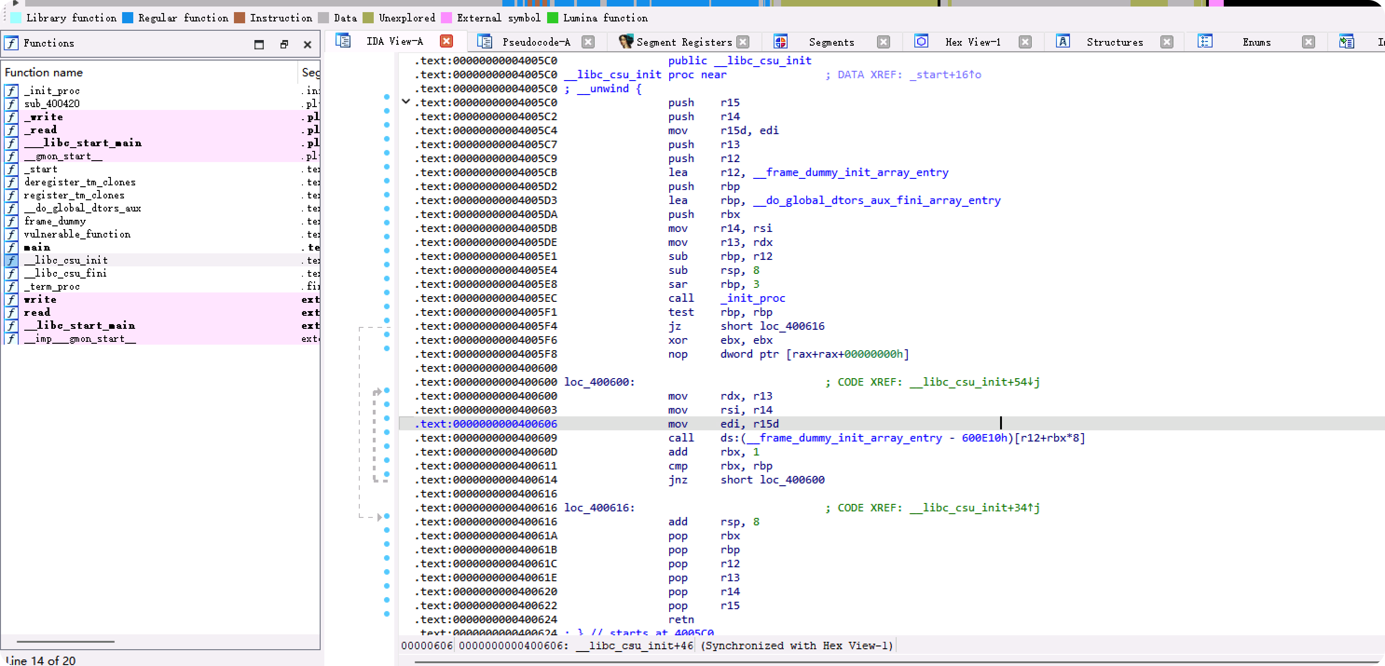Switch to the Pseudocode-A tab

click(x=535, y=42)
